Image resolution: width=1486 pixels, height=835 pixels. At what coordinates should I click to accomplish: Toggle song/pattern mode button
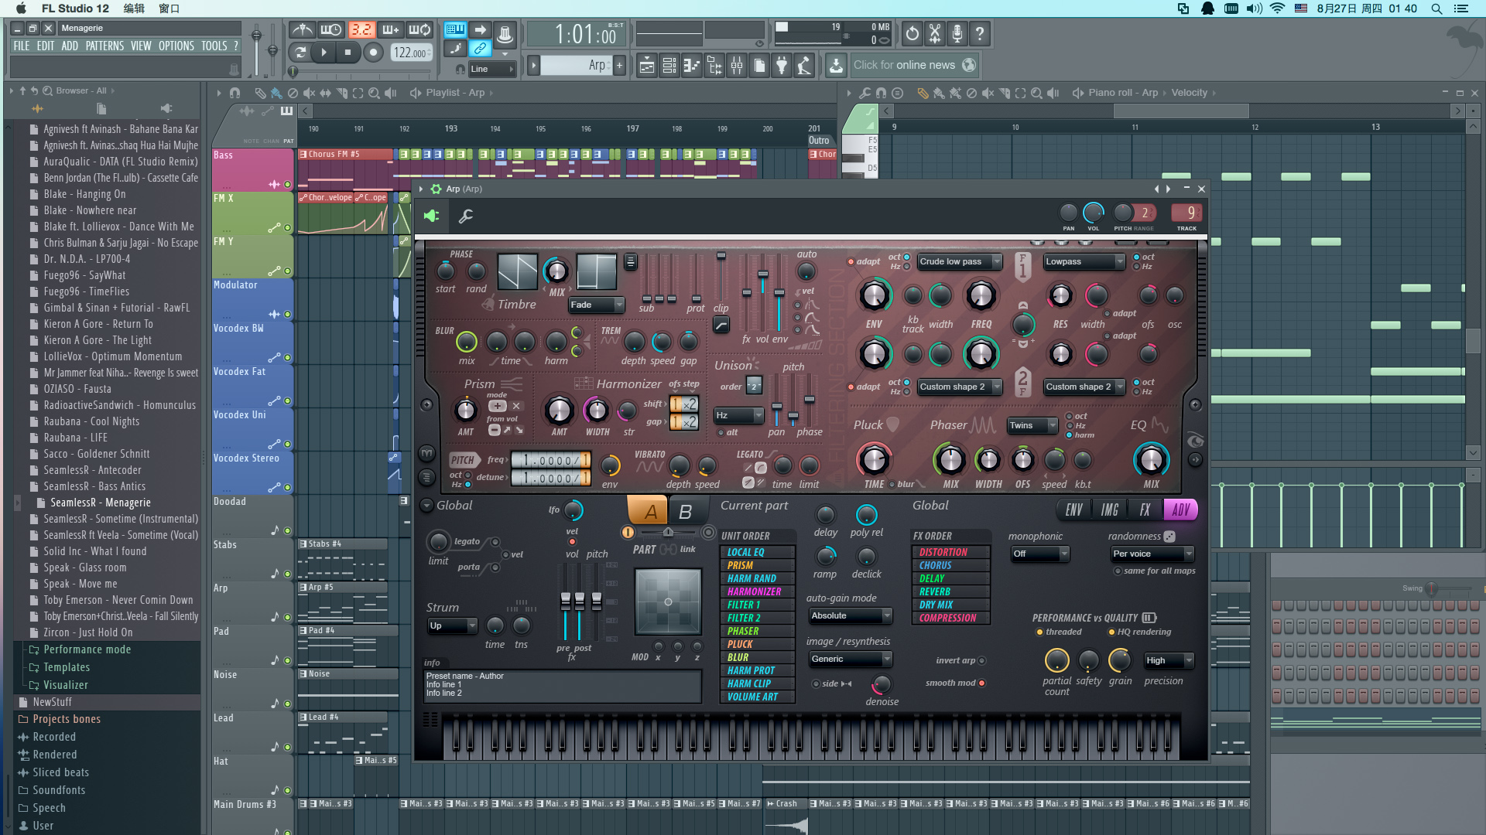click(300, 53)
